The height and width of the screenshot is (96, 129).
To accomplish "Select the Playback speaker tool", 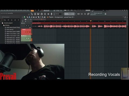I will coord(45,17).
